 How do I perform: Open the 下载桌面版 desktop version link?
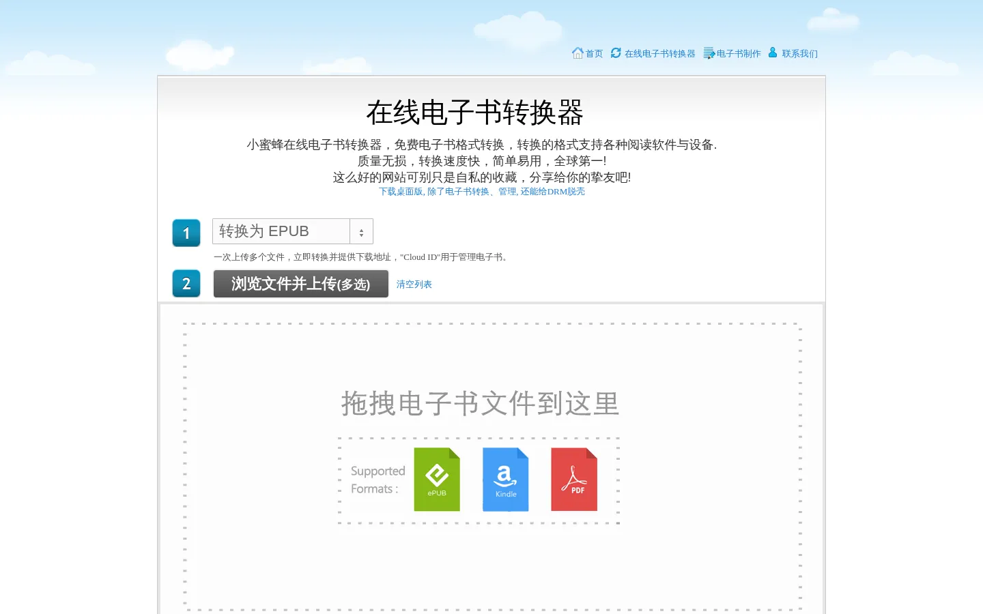[x=482, y=192]
